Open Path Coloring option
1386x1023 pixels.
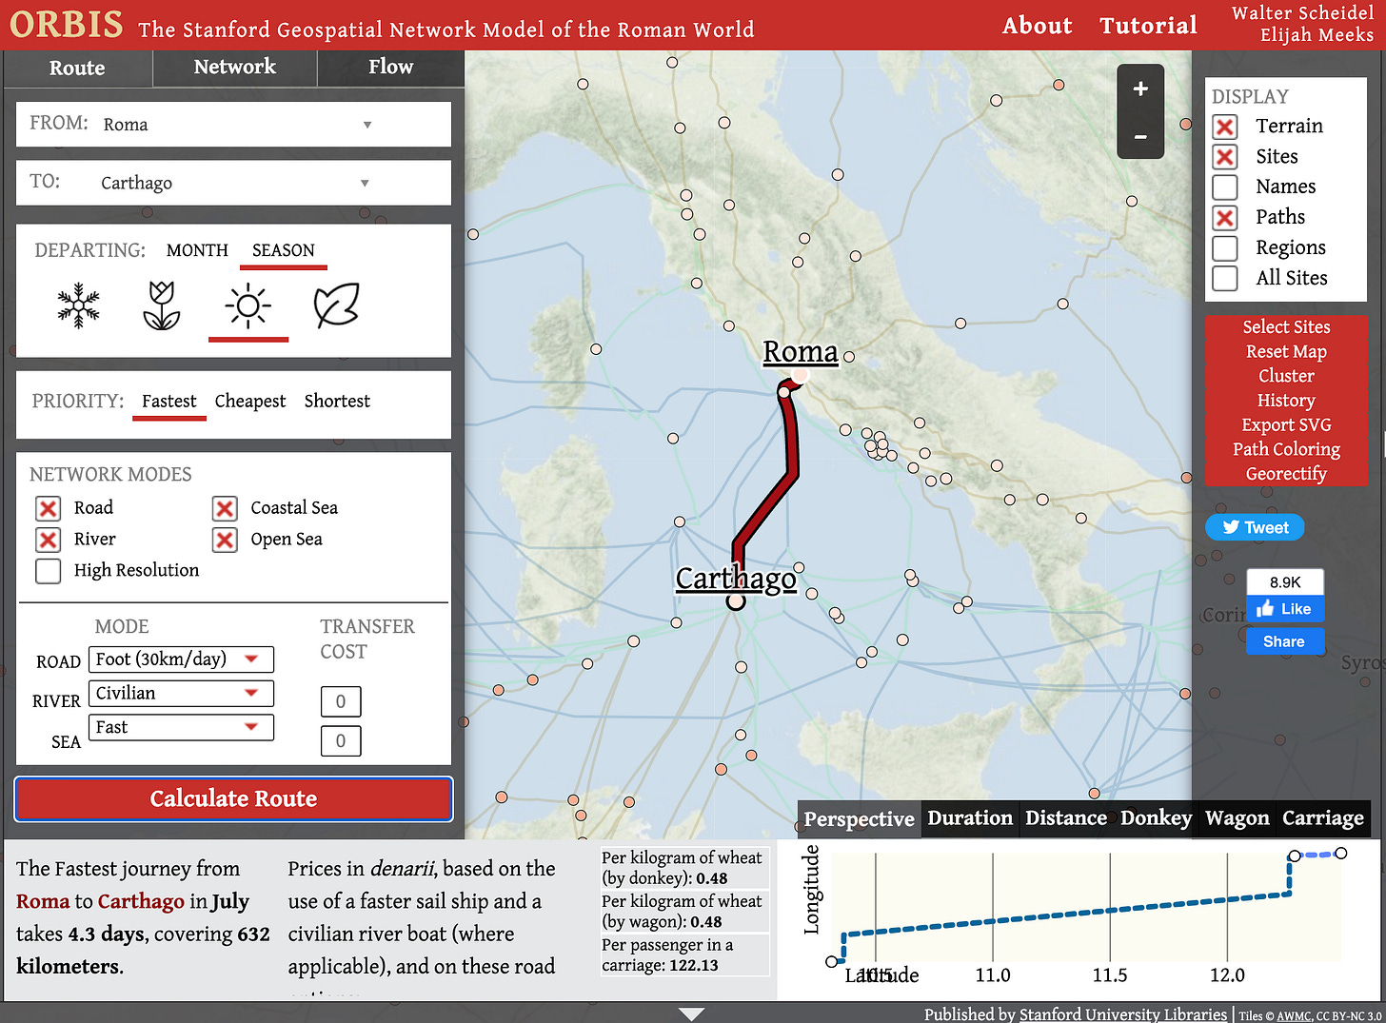click(1286, 450)
